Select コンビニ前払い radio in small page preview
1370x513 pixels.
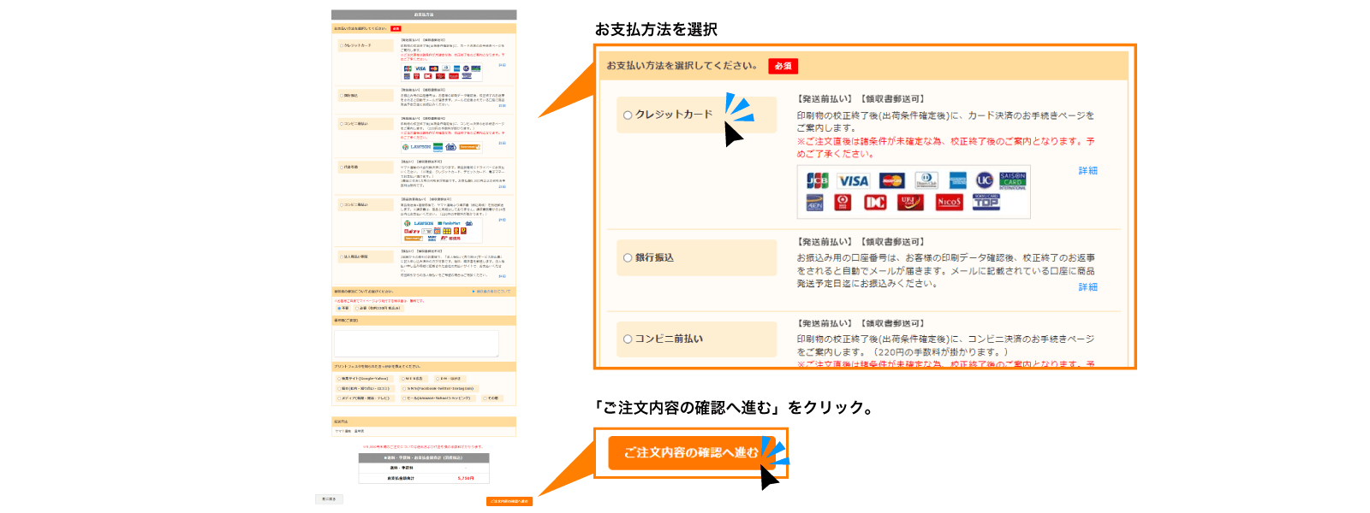pos(341,124)
